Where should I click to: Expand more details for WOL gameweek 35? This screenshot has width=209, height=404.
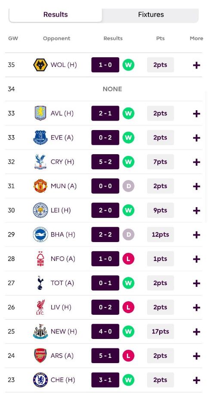[x=197, y=65]
